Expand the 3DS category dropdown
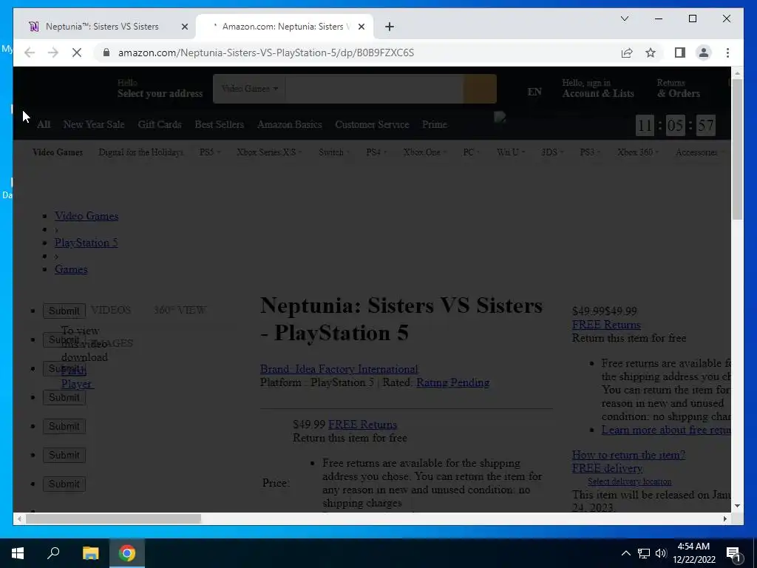 551,152
